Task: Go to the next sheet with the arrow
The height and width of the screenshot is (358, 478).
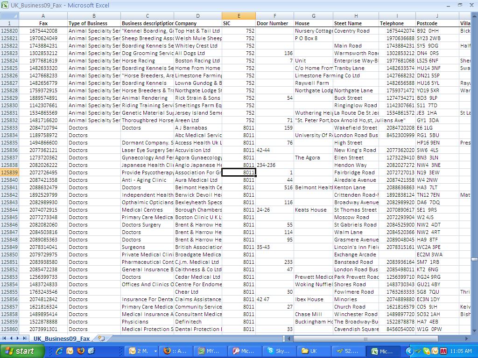Action: [x=18, y=338]
